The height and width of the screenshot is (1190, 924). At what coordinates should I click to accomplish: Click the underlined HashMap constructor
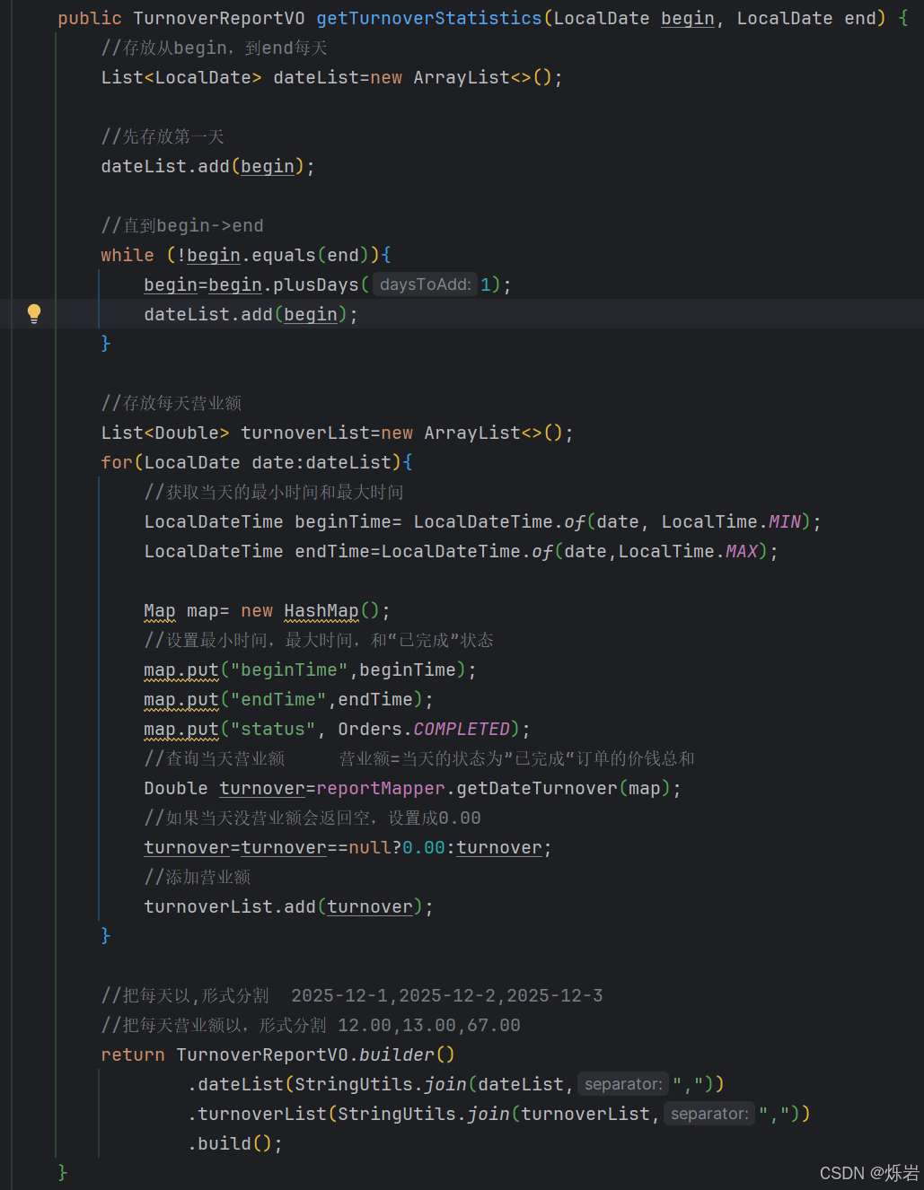pyautogui.click(x=321, y=611)
